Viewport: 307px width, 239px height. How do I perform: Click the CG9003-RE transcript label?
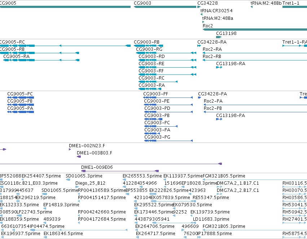[x=152, y=63]
